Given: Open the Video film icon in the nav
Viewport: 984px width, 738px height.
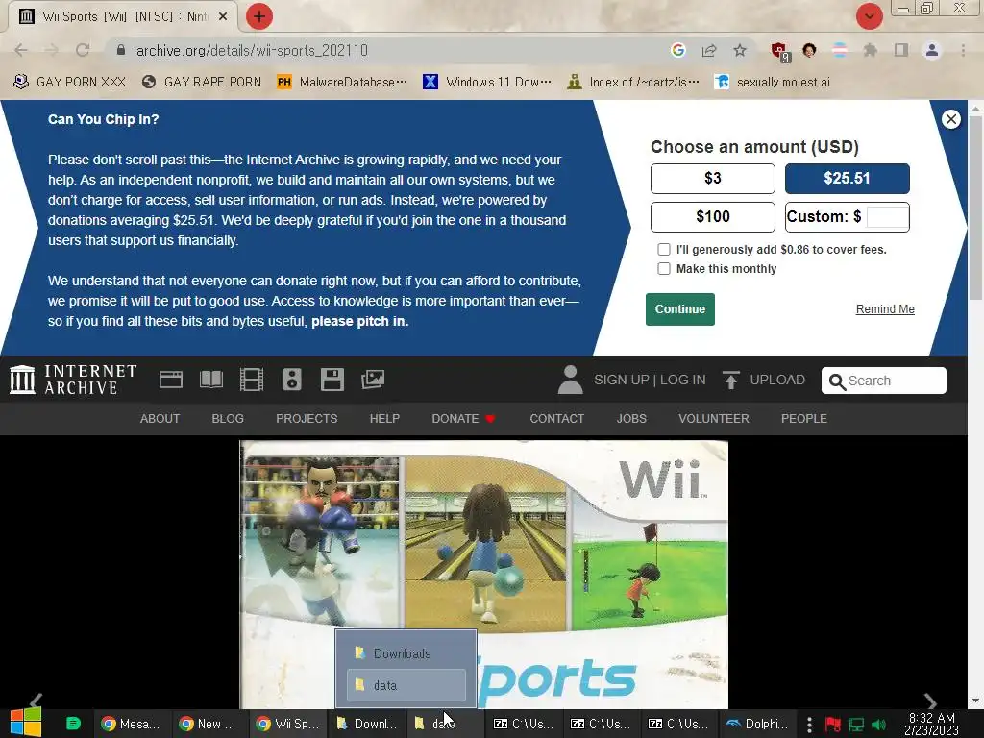Looking at the screenshot, I should pyautogui.click(x=252, y=380).
